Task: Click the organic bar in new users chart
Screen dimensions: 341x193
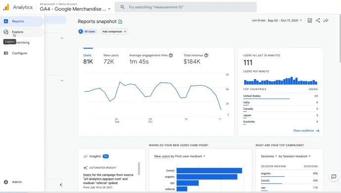Action: point(207,177)
